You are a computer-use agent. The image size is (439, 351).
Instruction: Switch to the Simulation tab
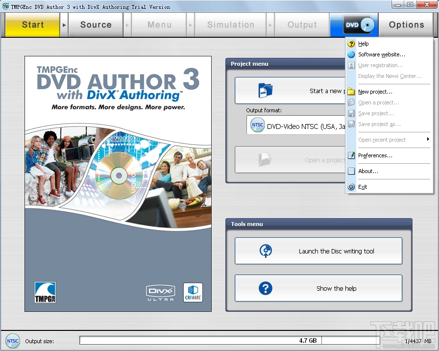click(x=230, y=25)
